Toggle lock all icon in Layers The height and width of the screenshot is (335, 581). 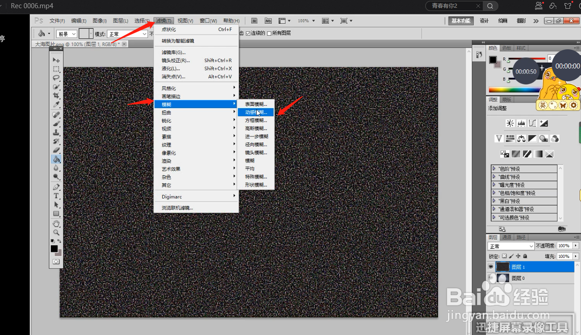pyautogui.click(x=525, y=256)
